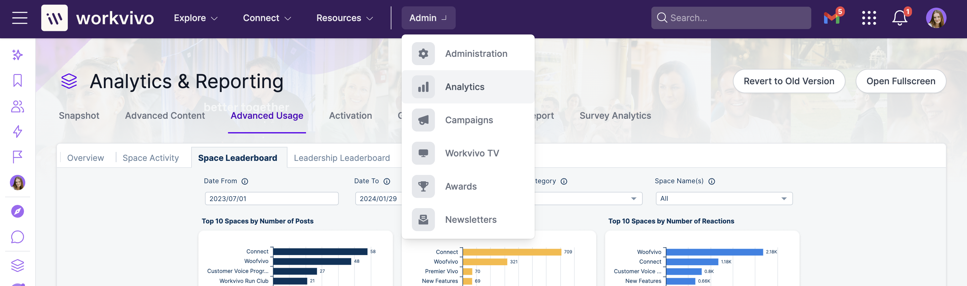
Task: Click 'Top 10 Spaces by Number of Posts' title
Action: (x=257, y=221)
